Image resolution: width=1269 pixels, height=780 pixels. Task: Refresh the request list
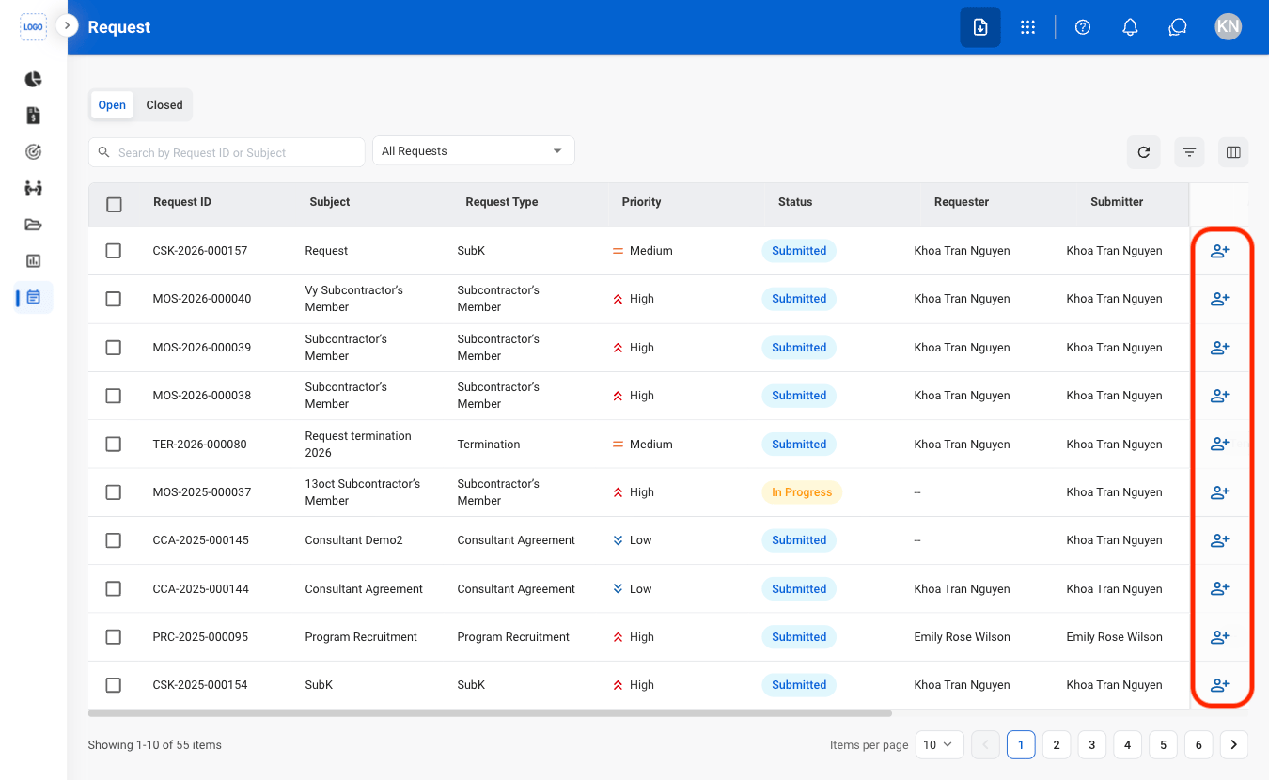(x=1144, y=152)
